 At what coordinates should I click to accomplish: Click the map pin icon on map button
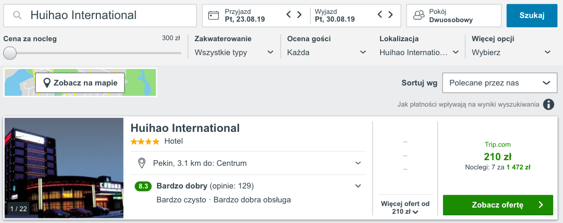[x=47, y=83]
